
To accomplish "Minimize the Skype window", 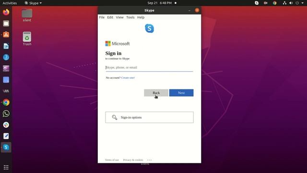I will point(189,10).
